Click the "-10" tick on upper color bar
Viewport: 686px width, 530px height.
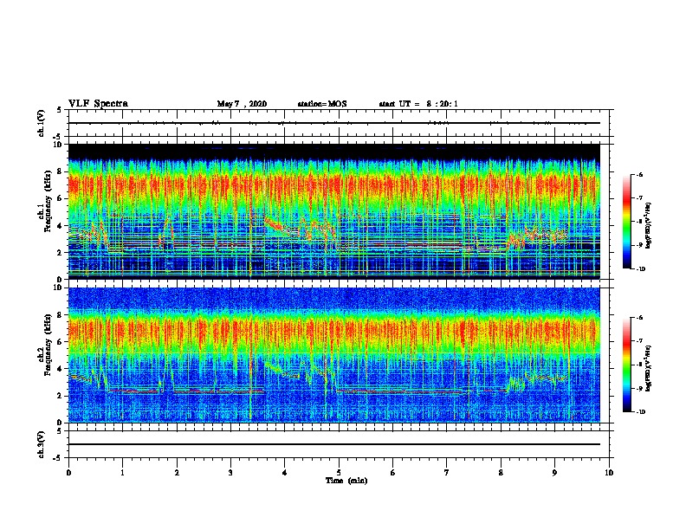click(640, 269)
